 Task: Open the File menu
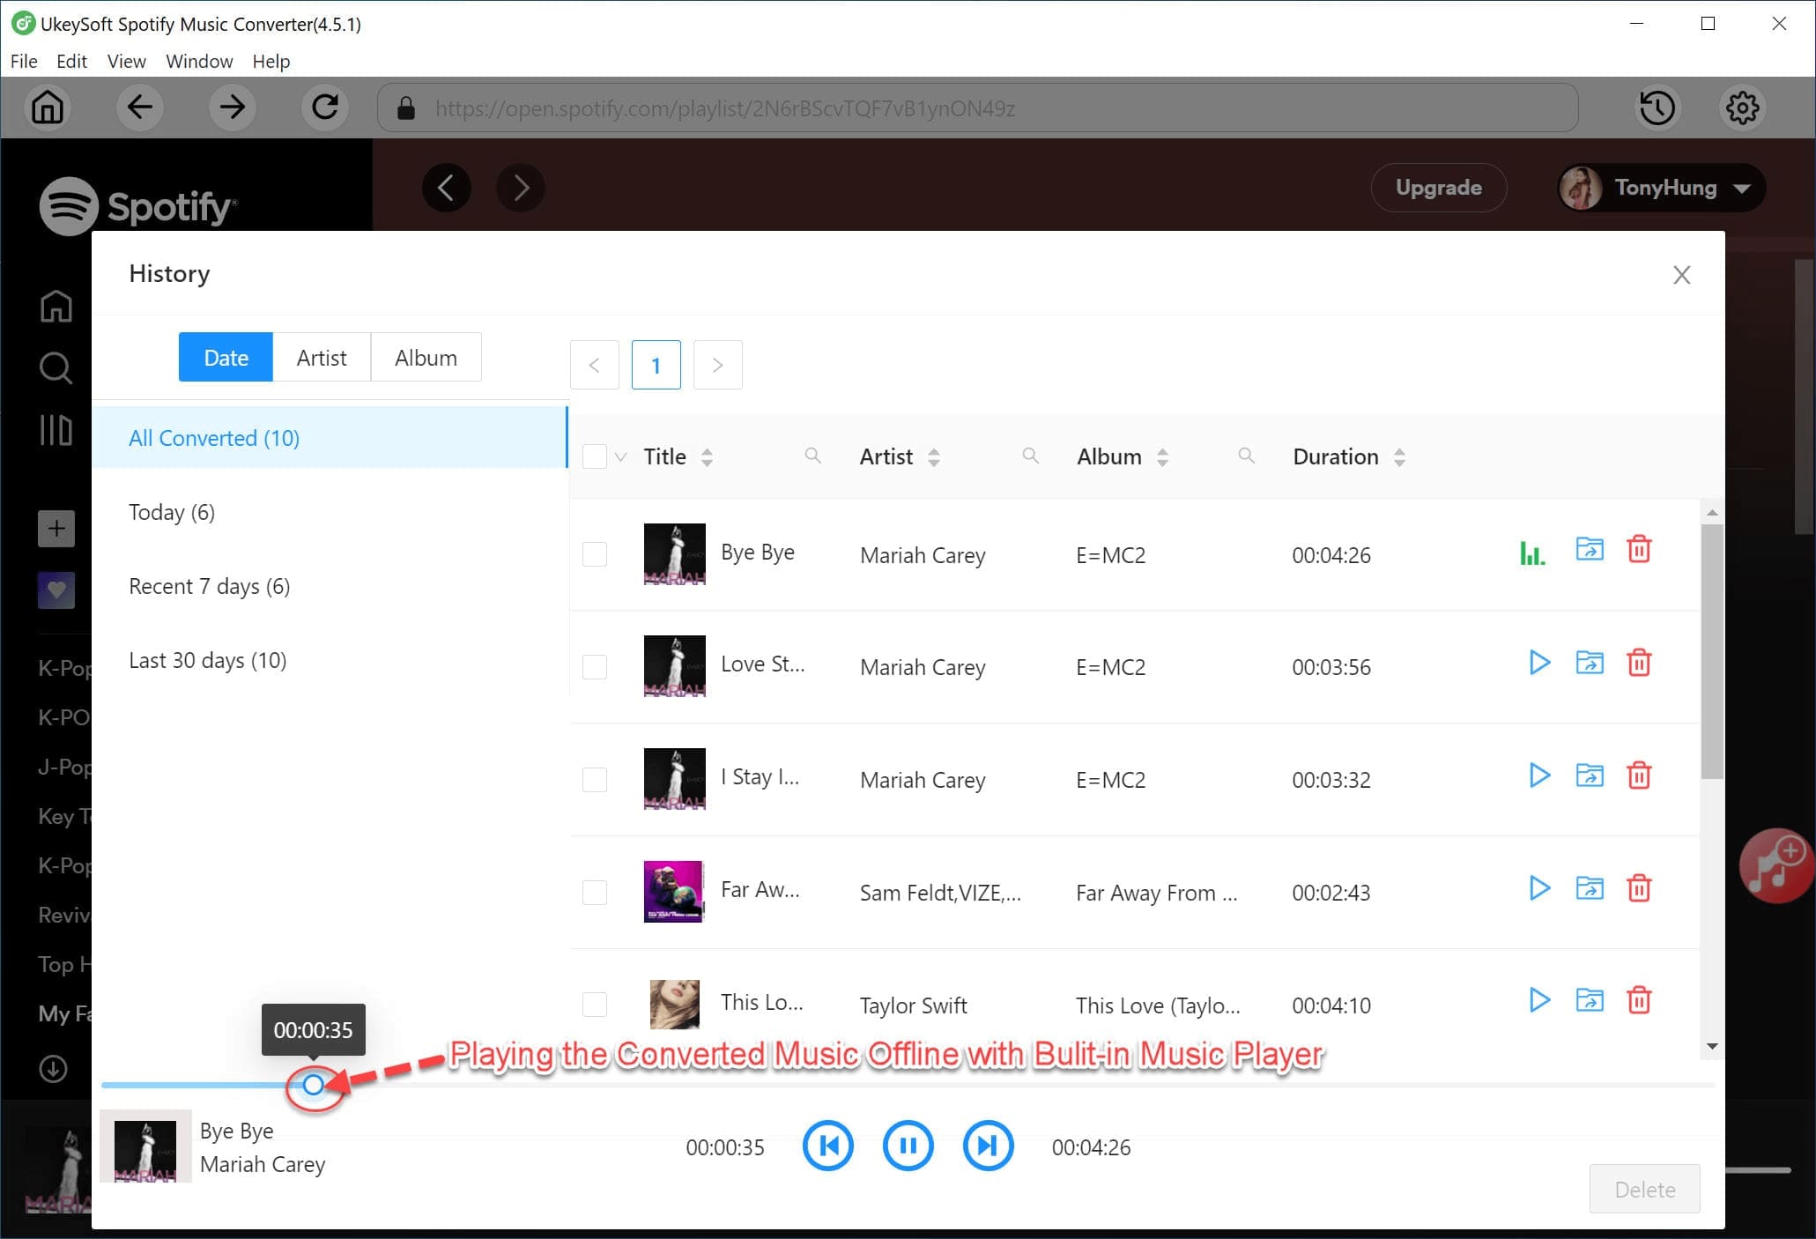(24, 61)
